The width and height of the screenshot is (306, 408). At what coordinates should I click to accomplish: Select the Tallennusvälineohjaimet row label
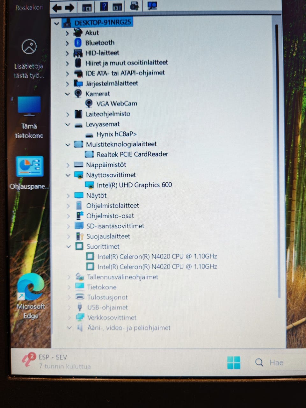click(x=122, y=277)
